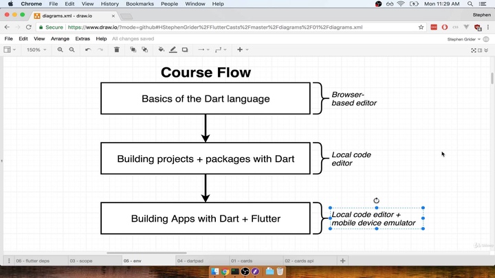Add a new page with plus button
Screen dimensions: 495x278
[x=342, y=261]
